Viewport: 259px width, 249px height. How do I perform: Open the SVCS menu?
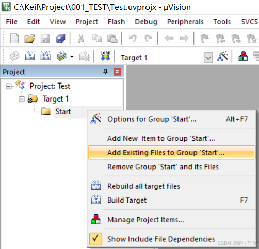[x=249, y=22]
